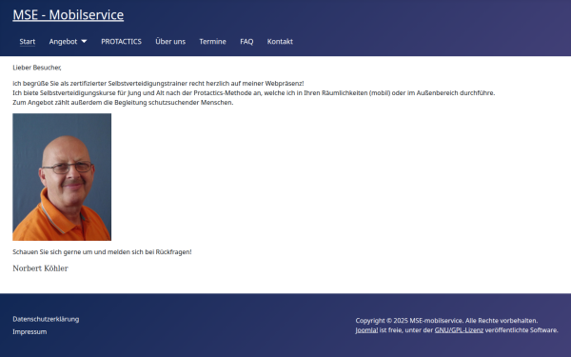The image size is (571, 357).
Task: Click the signature 'Norbert Köhler'
Action: pyautogui.click(x=40, y=268)
